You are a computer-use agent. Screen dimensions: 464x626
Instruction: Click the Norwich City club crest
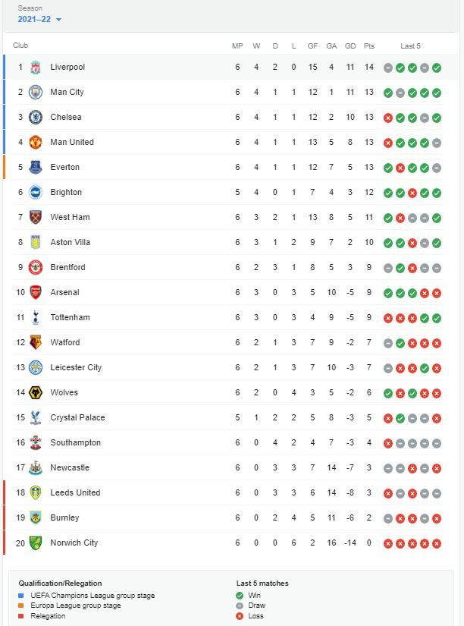[x=36, y=543]
